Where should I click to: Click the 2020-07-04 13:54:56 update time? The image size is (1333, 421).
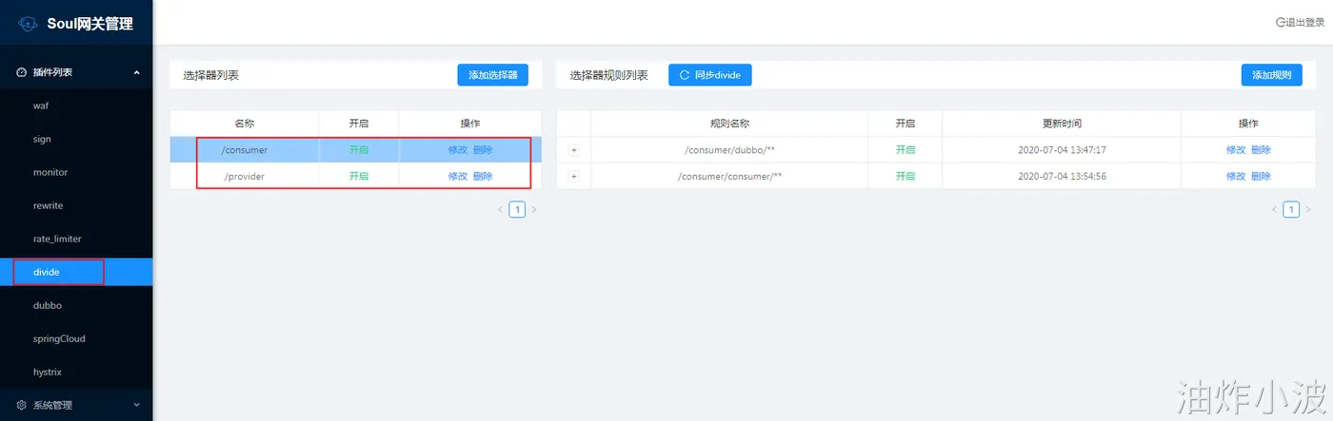coord(1062,176)
